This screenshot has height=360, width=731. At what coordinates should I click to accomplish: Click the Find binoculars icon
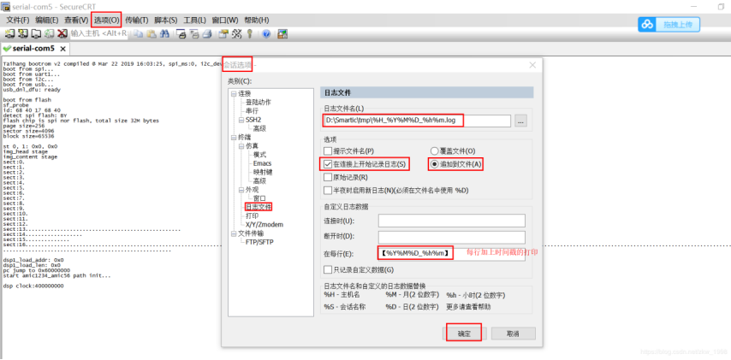click(164, 33)
